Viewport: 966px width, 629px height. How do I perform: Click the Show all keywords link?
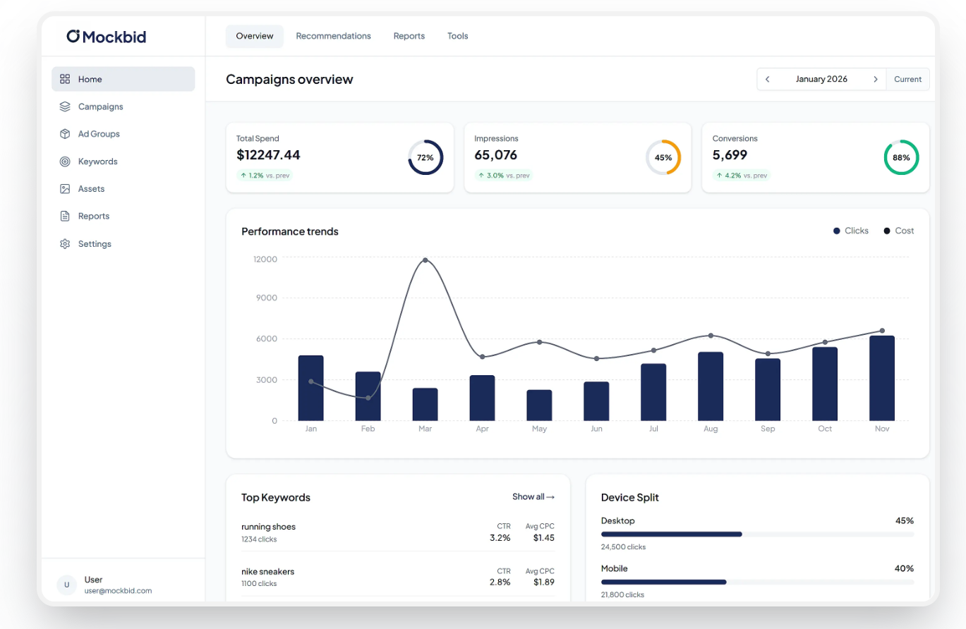click(x=533, y=496)
